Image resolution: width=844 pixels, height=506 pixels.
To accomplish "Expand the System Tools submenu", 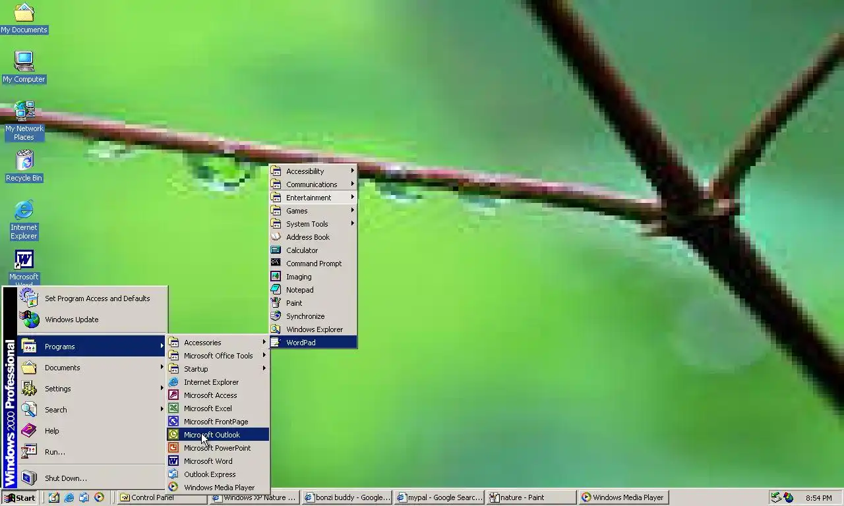I will click(313, 224).
